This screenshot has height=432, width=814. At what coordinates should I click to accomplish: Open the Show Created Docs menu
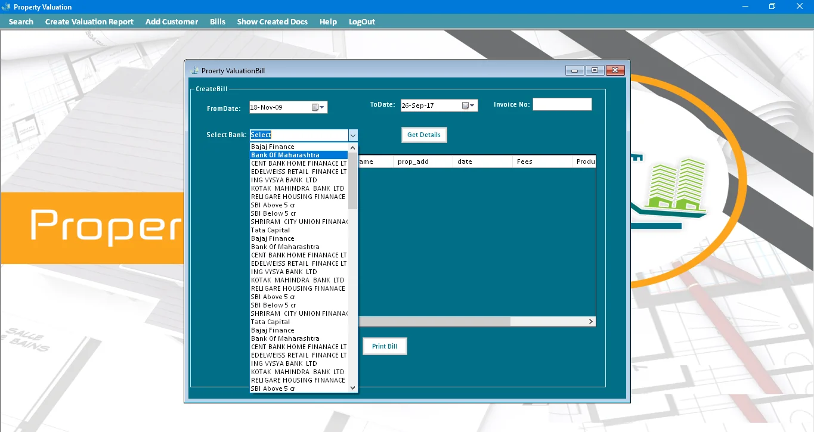tap(273, 21)
